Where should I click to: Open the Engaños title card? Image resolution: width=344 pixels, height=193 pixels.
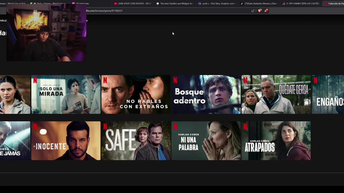[328, 94]
